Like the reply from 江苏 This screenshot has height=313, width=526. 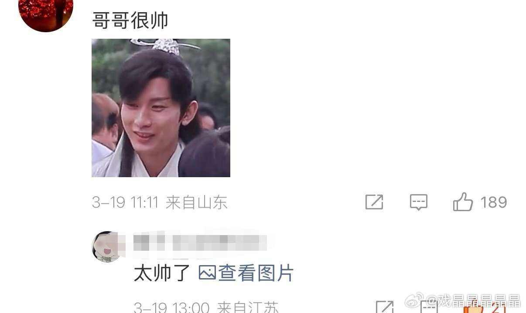pyautogui.click(x=473, y=308)
